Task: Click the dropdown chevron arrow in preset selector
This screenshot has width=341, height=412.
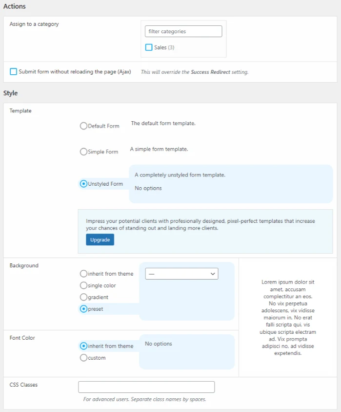Action: coord(213,274)
